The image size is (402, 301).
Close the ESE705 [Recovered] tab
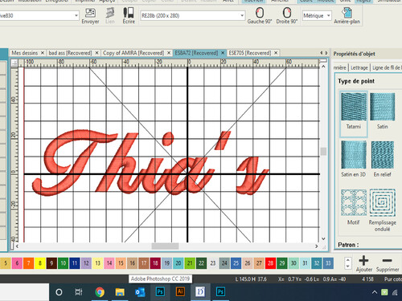coord(276,53)
